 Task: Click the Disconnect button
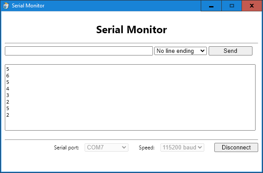[236, 147]
